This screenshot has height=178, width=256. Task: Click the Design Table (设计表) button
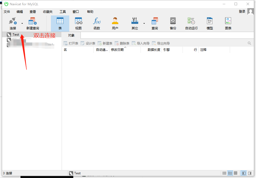[88, 44]
